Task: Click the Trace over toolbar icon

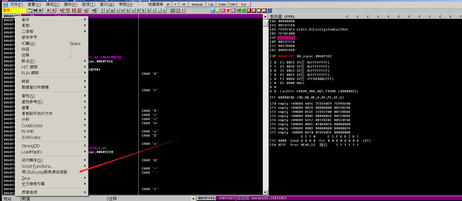Action: tap(79, 10)
